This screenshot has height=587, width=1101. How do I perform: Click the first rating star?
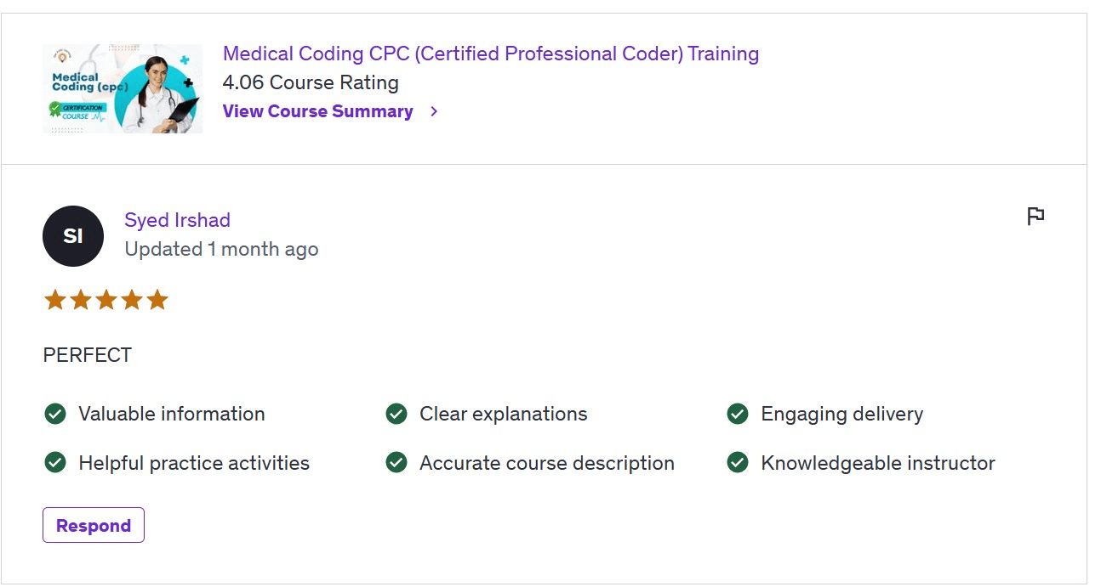55,300
